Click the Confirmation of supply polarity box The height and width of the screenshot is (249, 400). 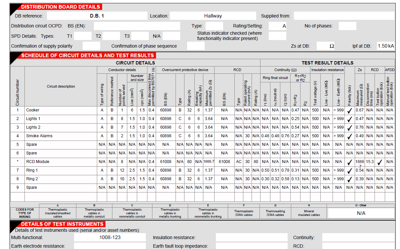click(91, 46)
